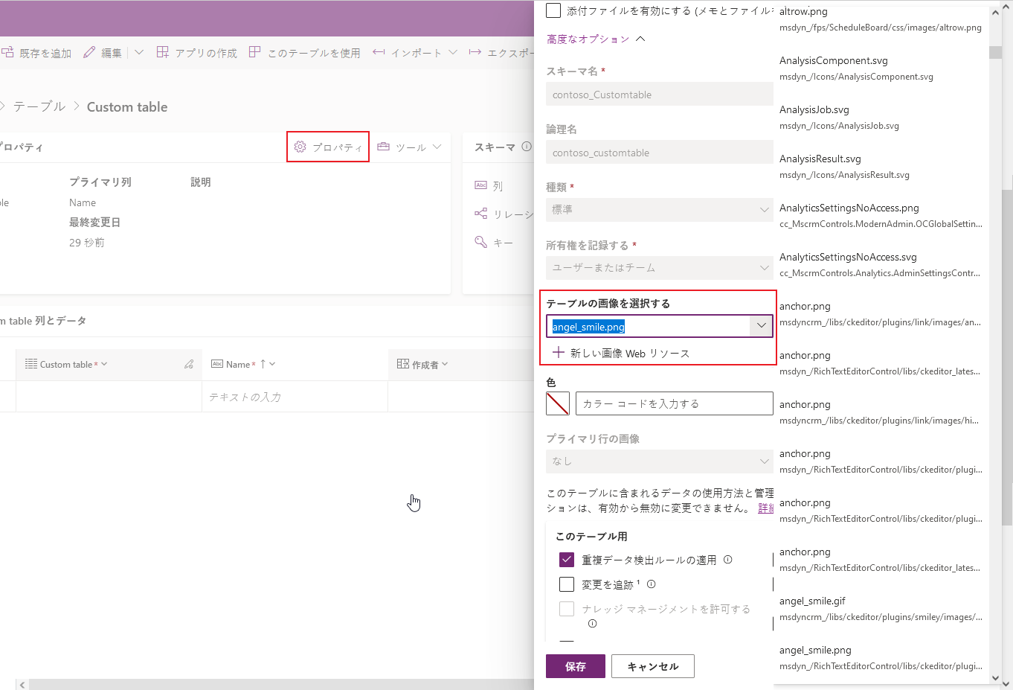Click dropdown list scroll up arrow
Screen dimensions: 1013x690
[996, 13]
